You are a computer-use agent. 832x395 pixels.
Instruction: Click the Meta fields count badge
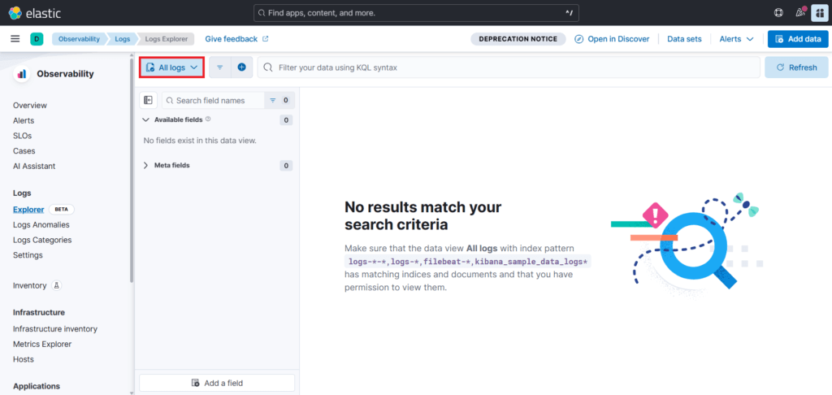pos(286,166)
